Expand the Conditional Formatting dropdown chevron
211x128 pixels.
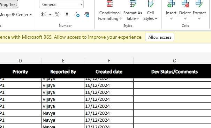120,19
